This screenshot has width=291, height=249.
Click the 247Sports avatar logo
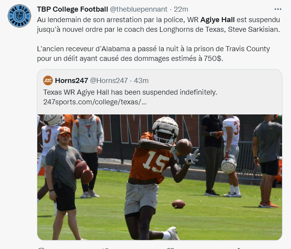pyautogui.click(x=48, y=81)
